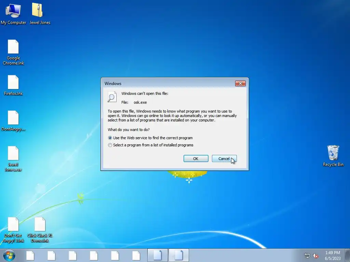The image size is (350, 262).
Task: Click the network status tray icon
Action: coord(307,256)
